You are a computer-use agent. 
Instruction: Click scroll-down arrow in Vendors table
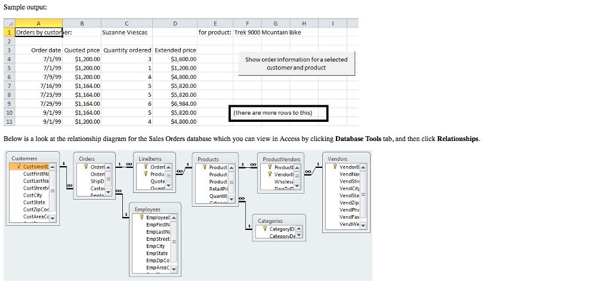[x=363, y=225]
